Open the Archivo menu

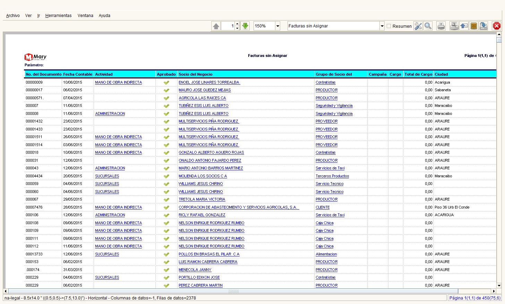13,16
